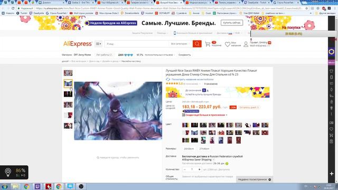The height and width of the screenshot is (190, 338).
Task: Increase quantity with the plus button
Action: coord(199,169)
